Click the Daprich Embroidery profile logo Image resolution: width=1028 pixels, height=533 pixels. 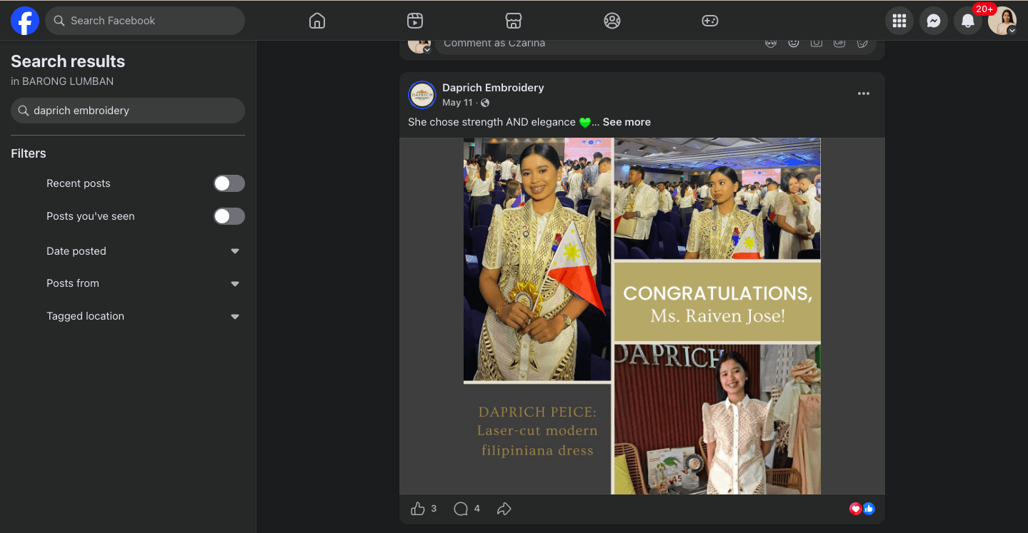[422, 95]
